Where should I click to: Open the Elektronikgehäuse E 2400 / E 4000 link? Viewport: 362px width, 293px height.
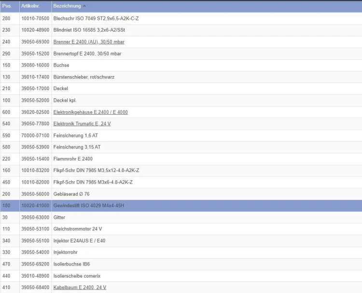point(91,112)
